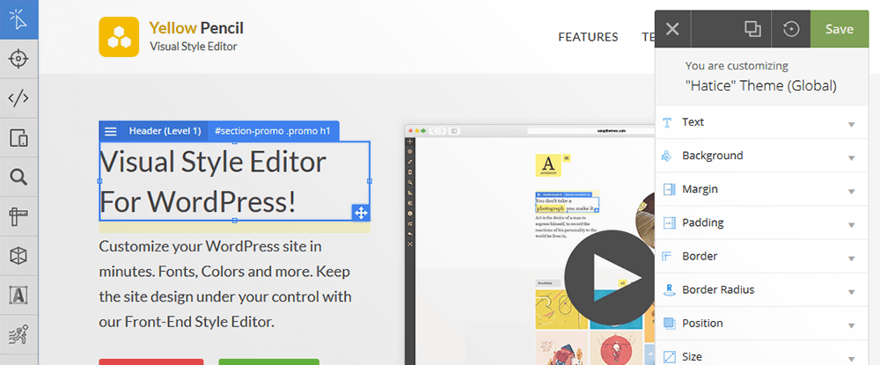Open the search magnifier tool
Viewport: 880px width, 365px height.
pos(18,177)
